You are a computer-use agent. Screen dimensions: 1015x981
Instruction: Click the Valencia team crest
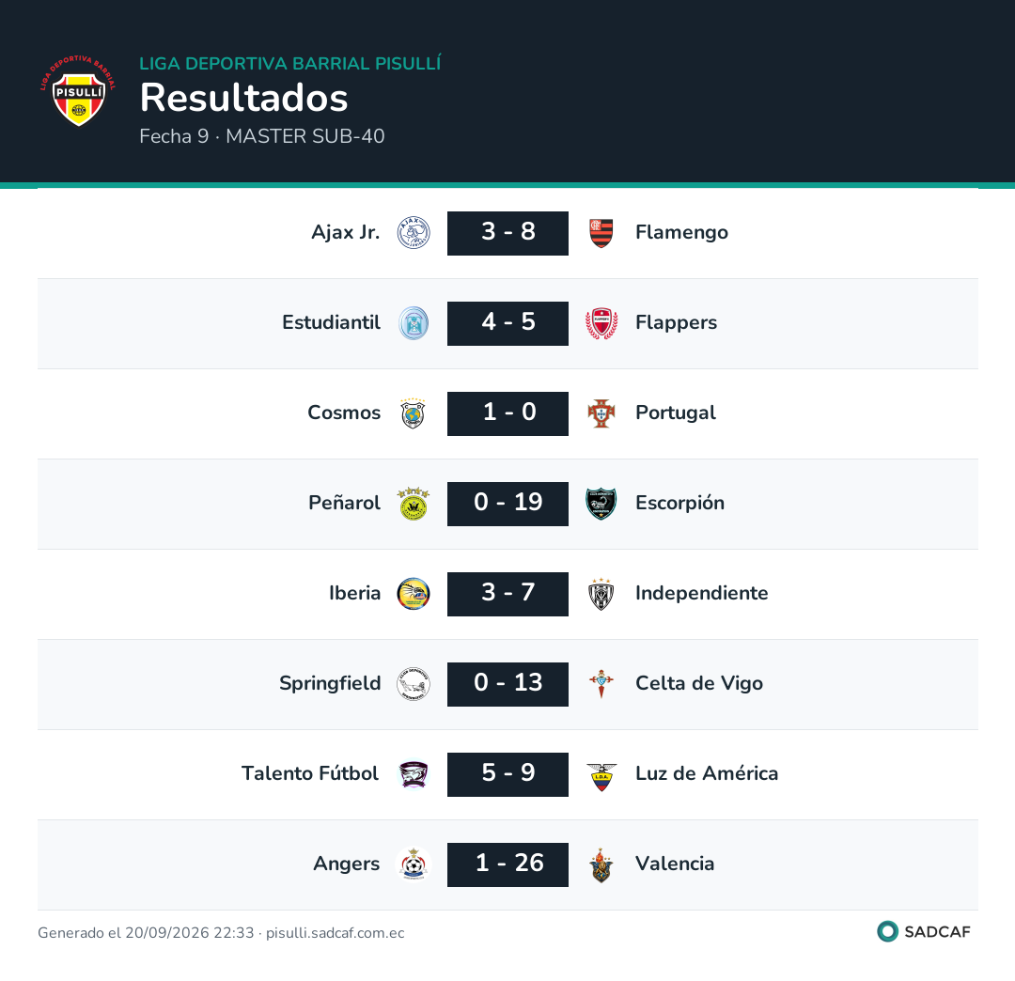coord(601,864)
